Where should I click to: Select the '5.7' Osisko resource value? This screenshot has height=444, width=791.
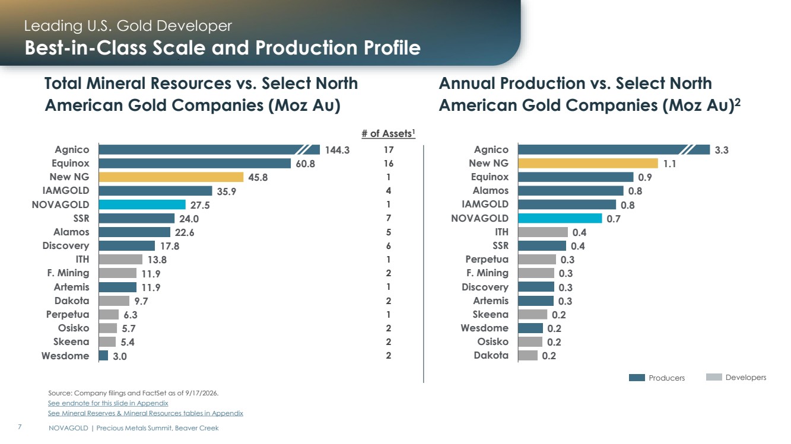coord(129,329)
